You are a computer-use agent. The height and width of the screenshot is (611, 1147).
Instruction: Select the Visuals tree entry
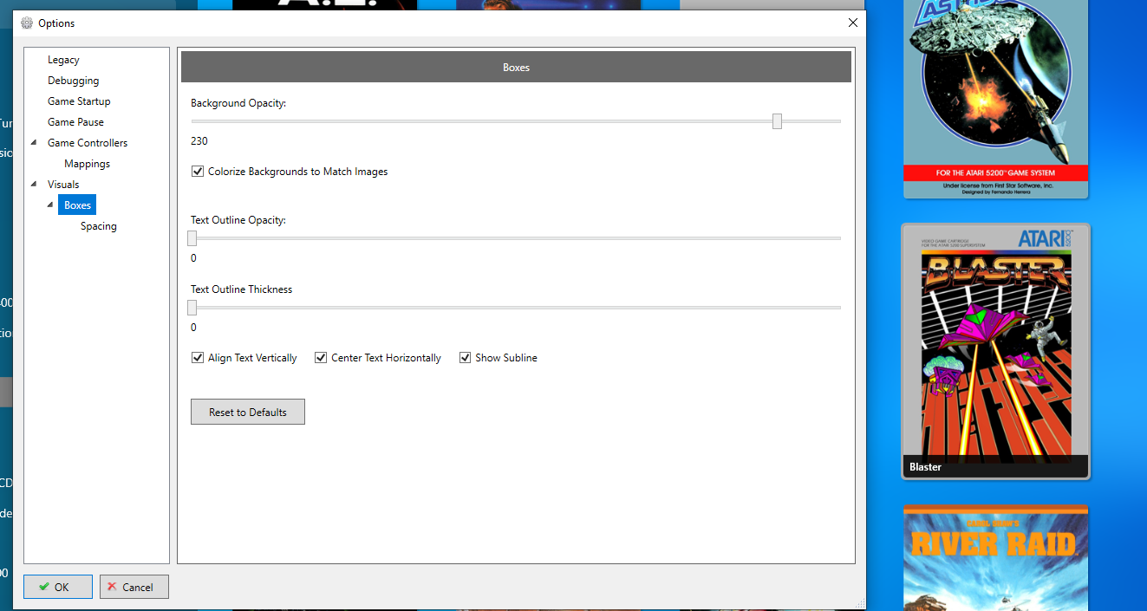coord(63,185)
